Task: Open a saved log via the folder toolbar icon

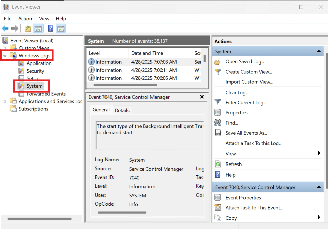Action: (28, 28)
